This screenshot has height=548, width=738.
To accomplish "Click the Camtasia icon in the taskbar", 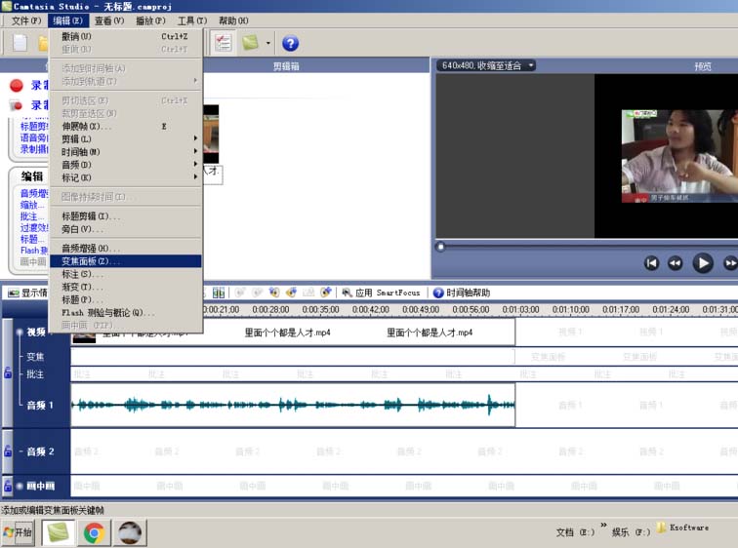I will click(x=59, y=532).
